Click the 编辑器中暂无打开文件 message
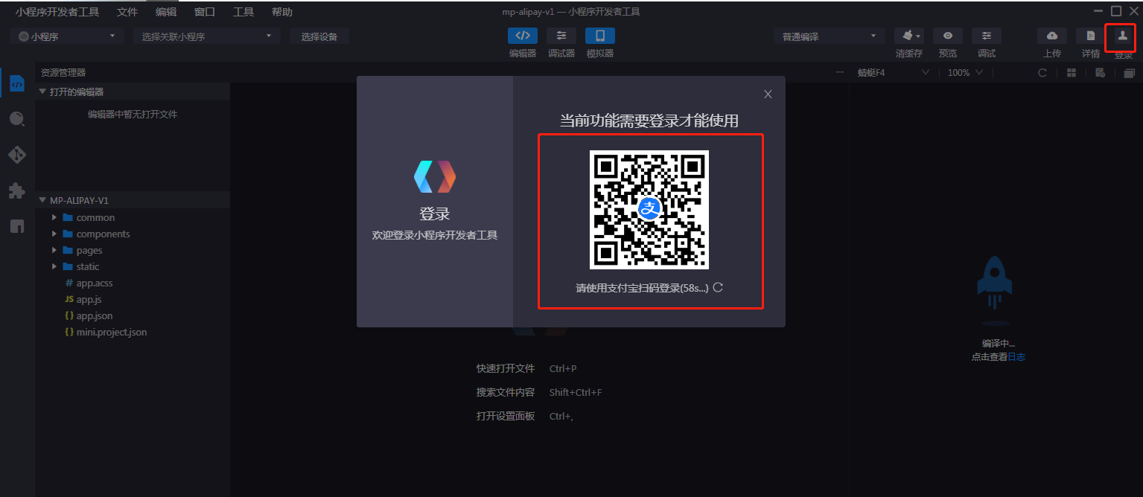The height and width of the screenshot is (497, 1143). point(133,115)
